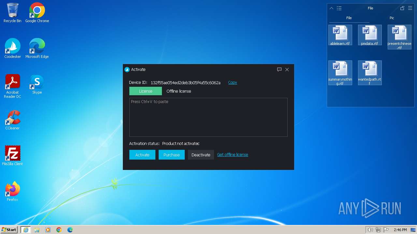Click the Activate button
This screenshot has width=417, height=234.
[142, 155]
